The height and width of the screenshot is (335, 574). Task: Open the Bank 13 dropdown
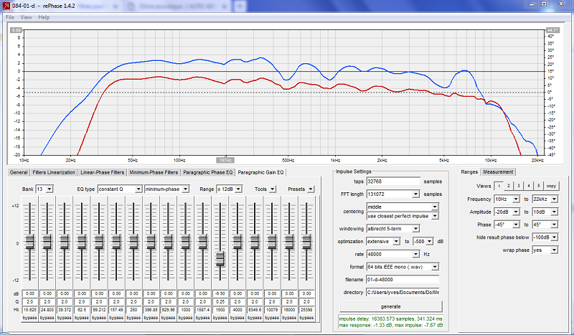50,189
